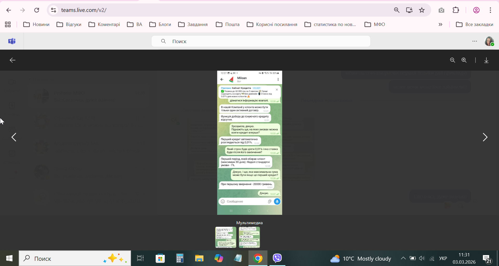
Task: Open File Explorer from the taskbar
Action: (199, 258)
